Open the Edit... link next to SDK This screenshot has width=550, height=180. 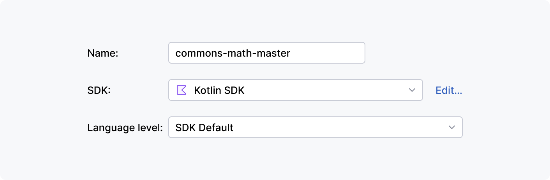coord(449,90)
